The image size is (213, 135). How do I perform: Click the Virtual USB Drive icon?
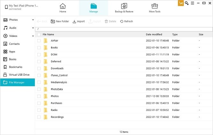click(x=5, y=75)
